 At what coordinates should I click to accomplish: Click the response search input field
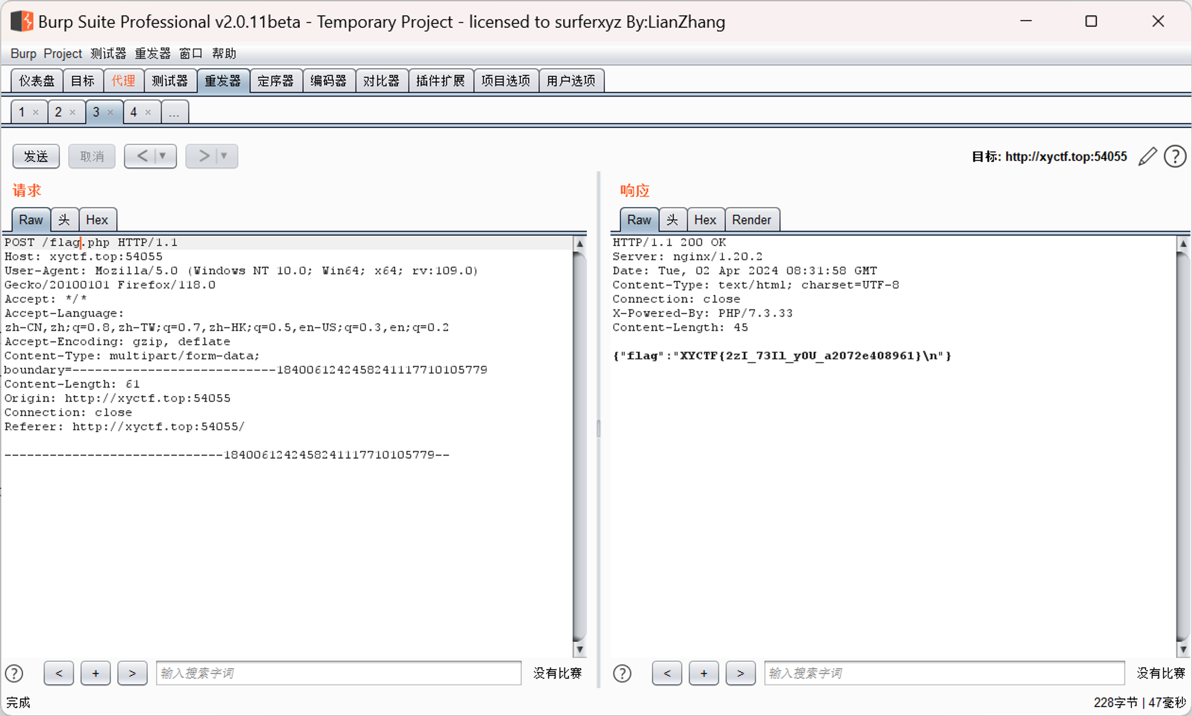(945, 673)
